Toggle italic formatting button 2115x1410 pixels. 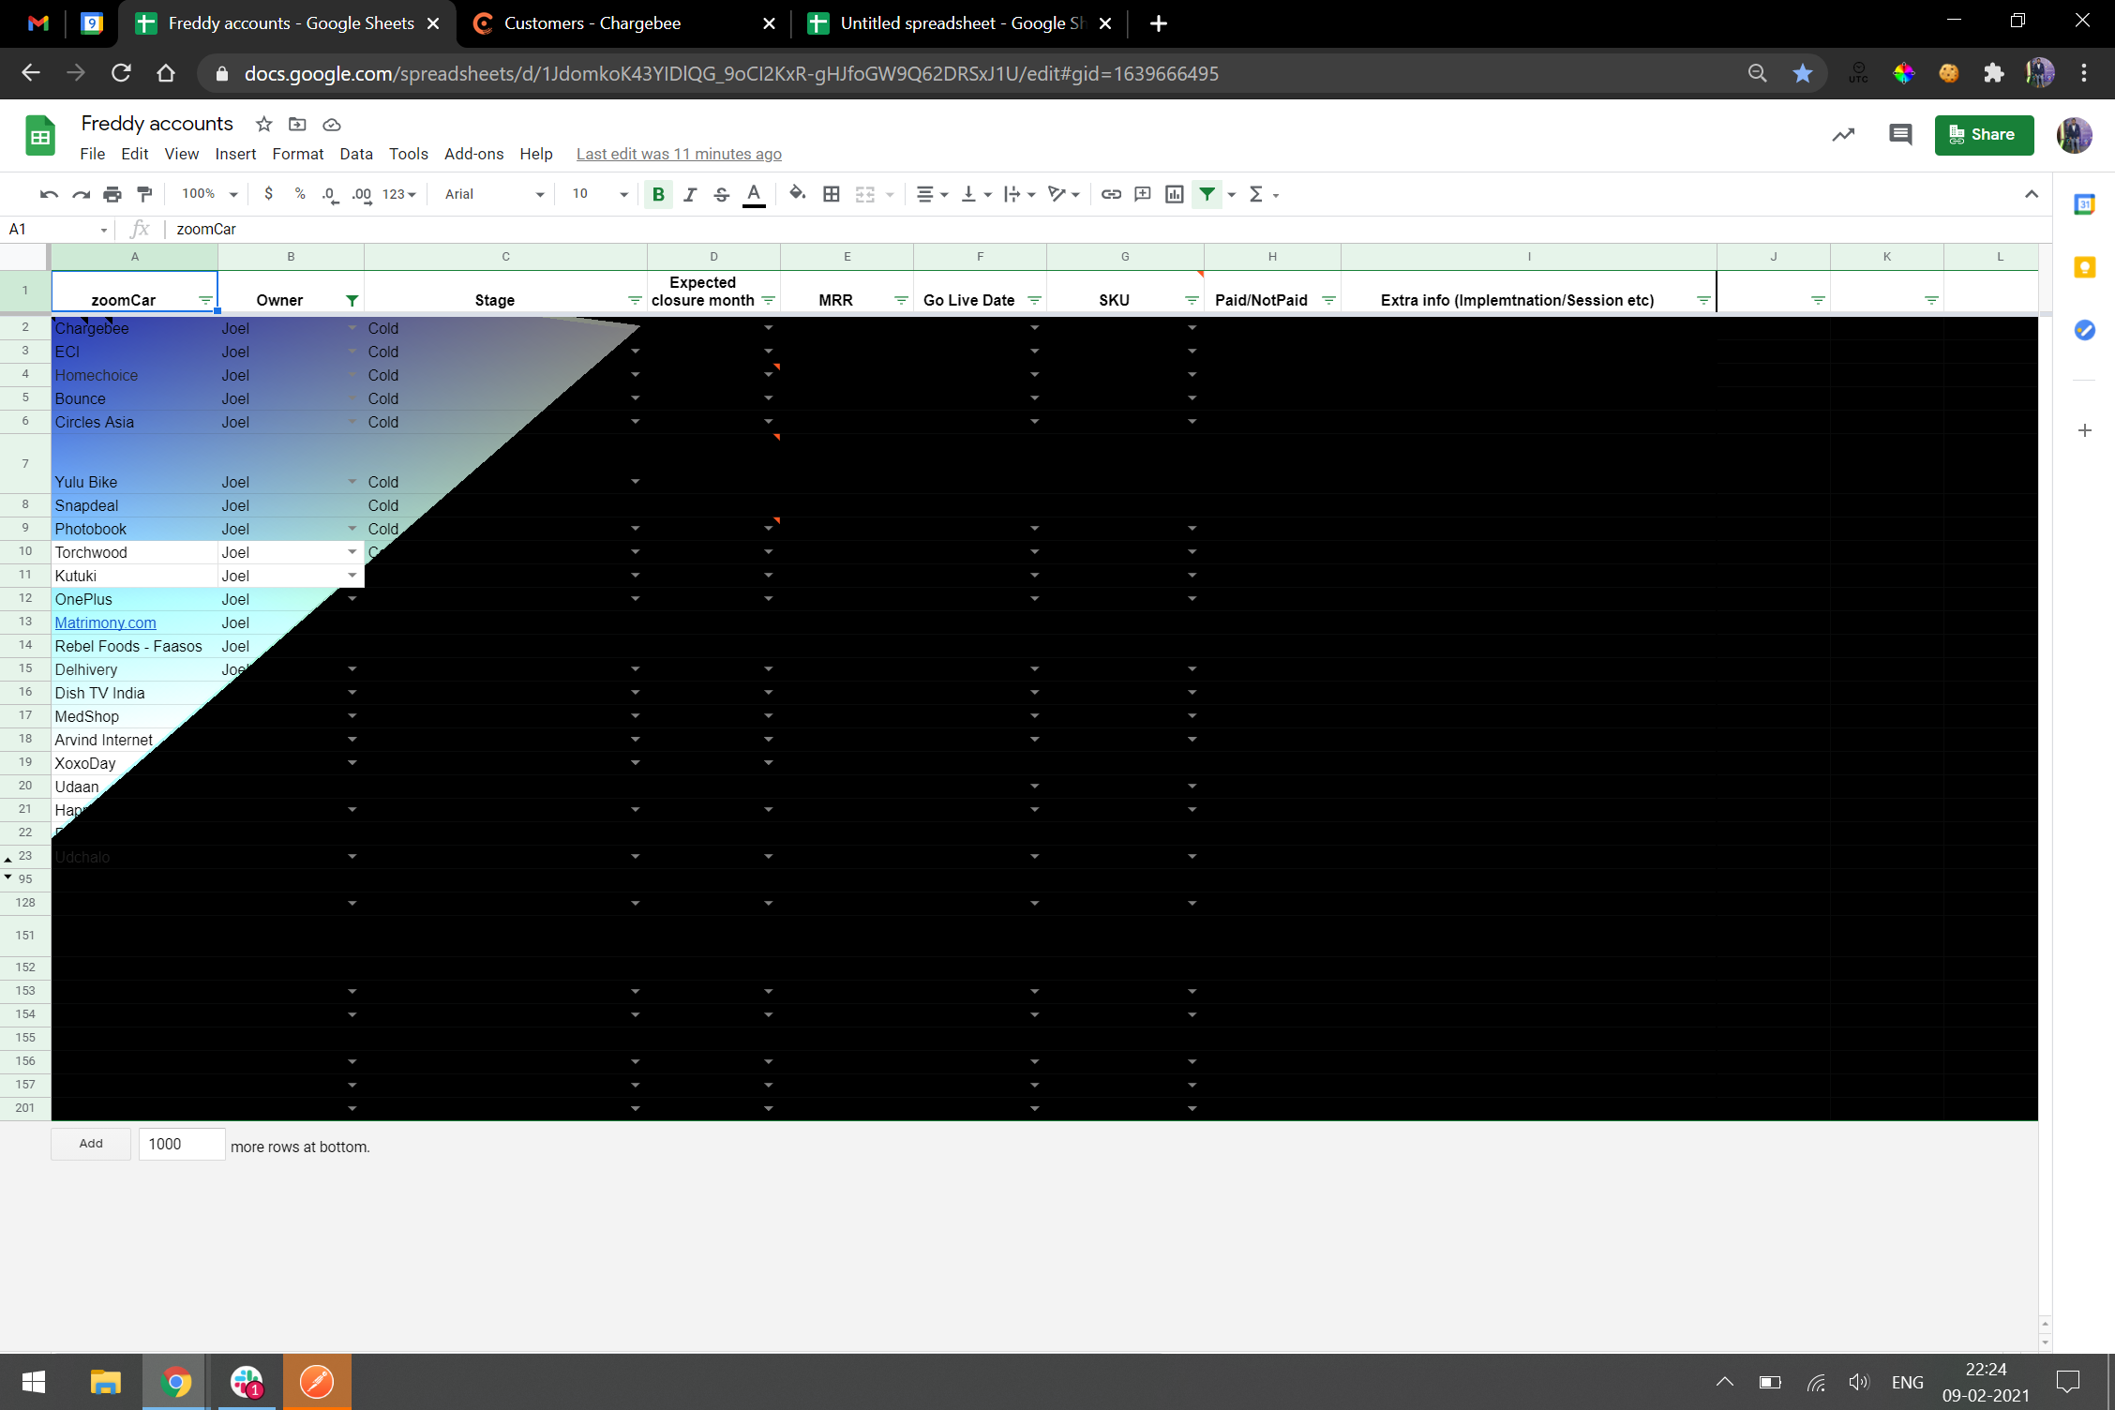tap(690, 194)
